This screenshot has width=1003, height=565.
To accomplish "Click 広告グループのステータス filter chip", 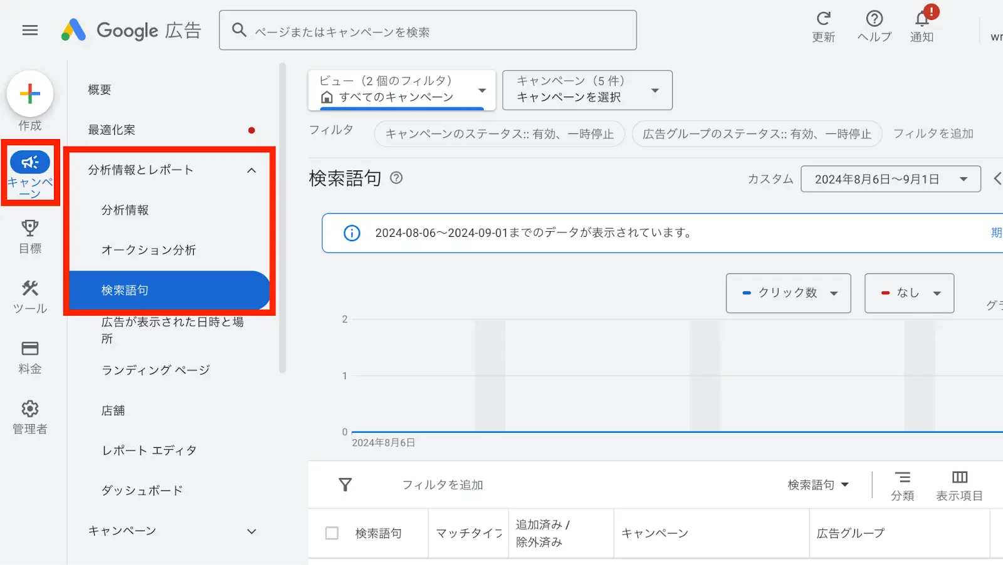I will [757, 134].
